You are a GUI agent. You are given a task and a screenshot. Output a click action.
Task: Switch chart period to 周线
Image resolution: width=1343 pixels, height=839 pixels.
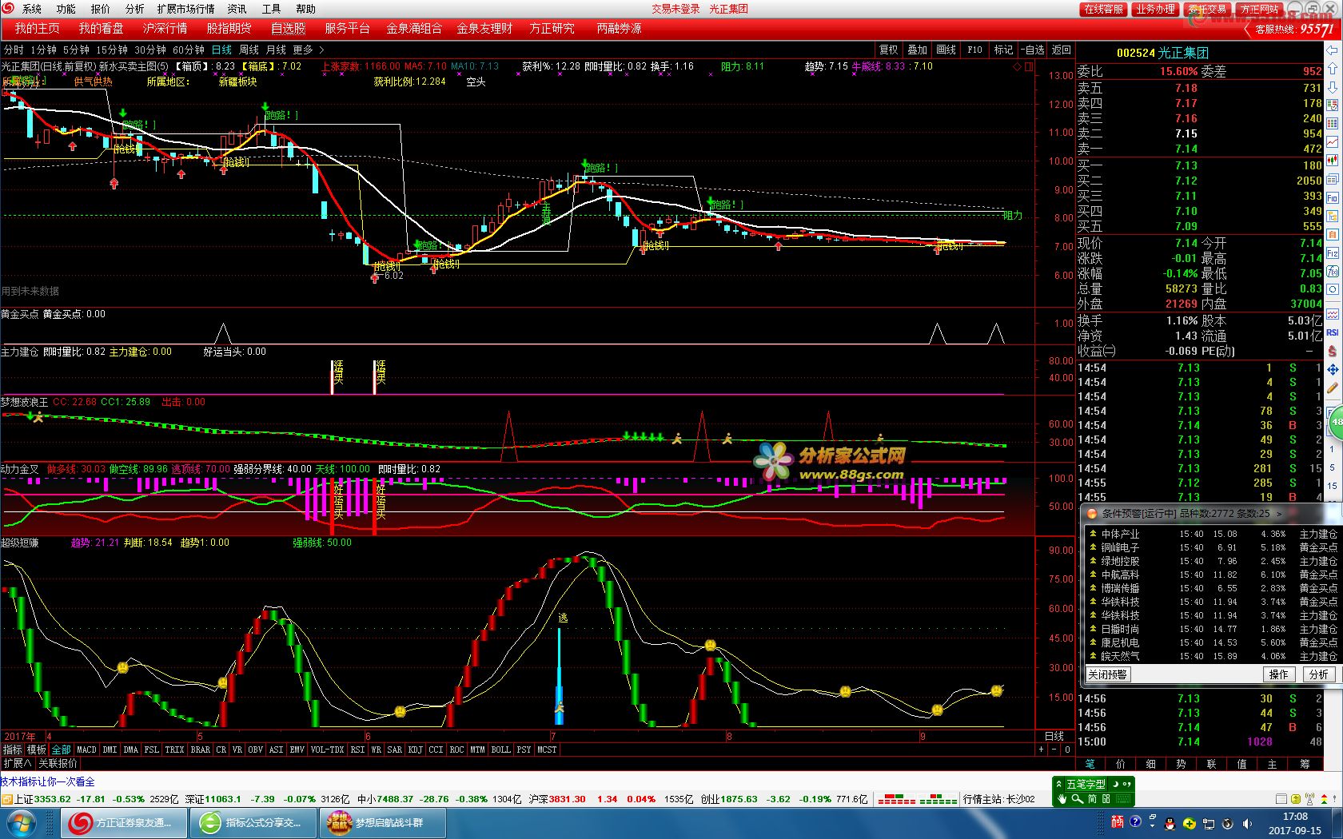click(249, 50)
